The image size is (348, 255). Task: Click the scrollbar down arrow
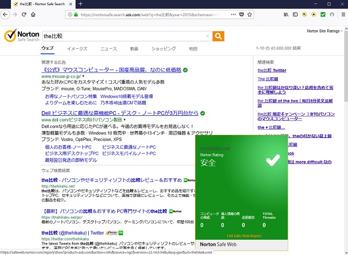(346, 253)
